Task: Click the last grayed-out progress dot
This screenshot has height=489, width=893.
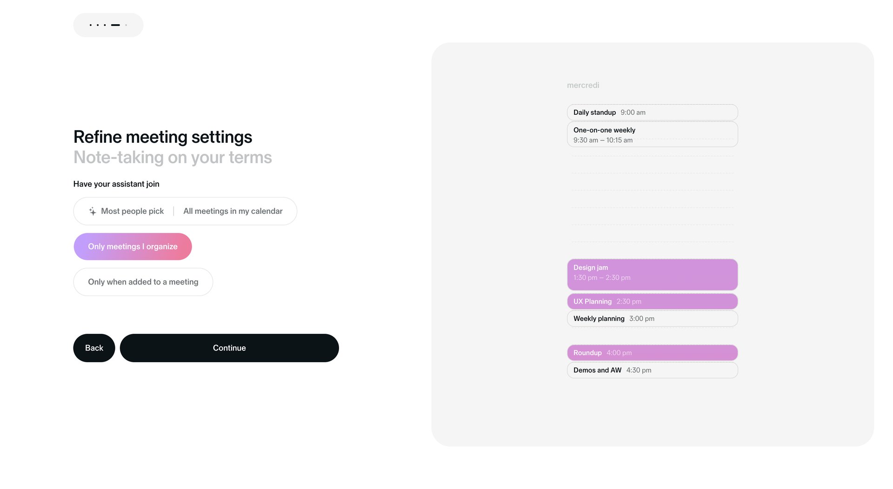Action: pyautogui.click(x=126, y=25)
